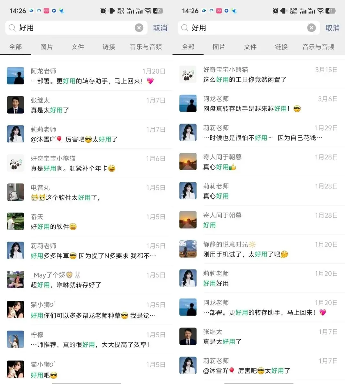Tap _May了个娇 avatar on left screen
The height and width of the screenshot is (384, 345).
pyautogui.click(x=16, y=280)
